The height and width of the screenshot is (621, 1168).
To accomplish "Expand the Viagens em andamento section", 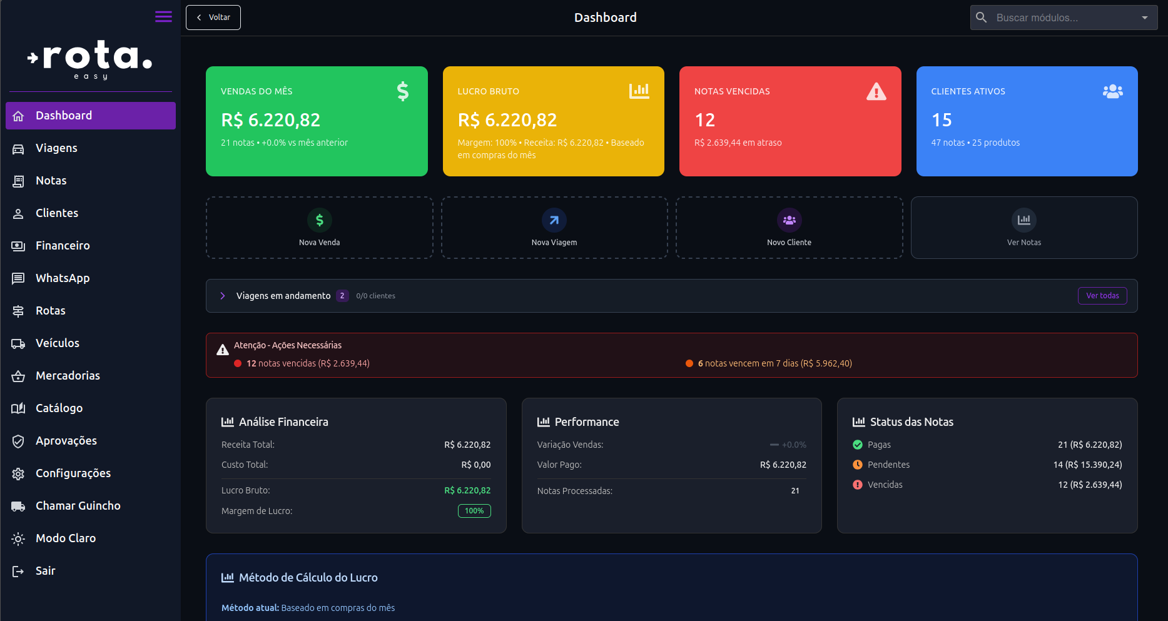I will 223,295.
